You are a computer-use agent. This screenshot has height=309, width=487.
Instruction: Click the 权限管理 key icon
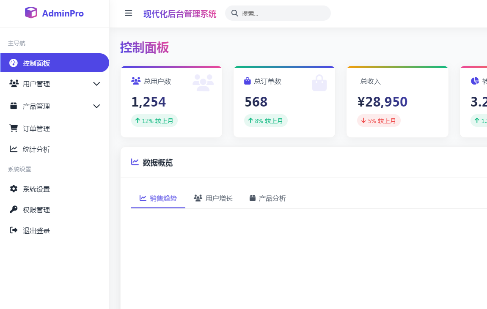[x=14, y=209]
